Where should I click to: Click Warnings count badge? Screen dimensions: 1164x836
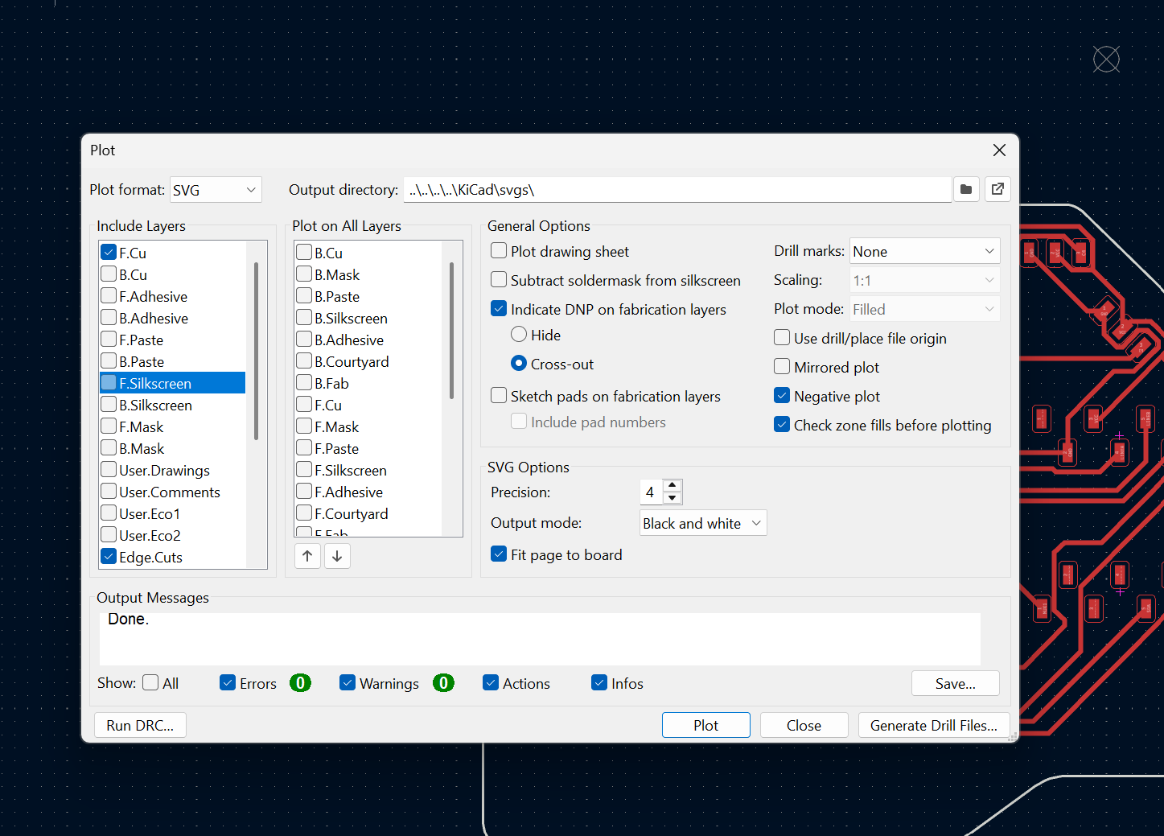[443, 682]
